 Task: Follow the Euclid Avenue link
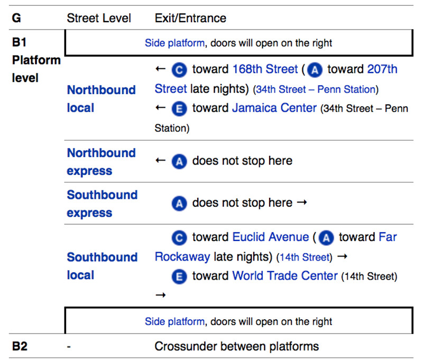click(x=270, y=237)
